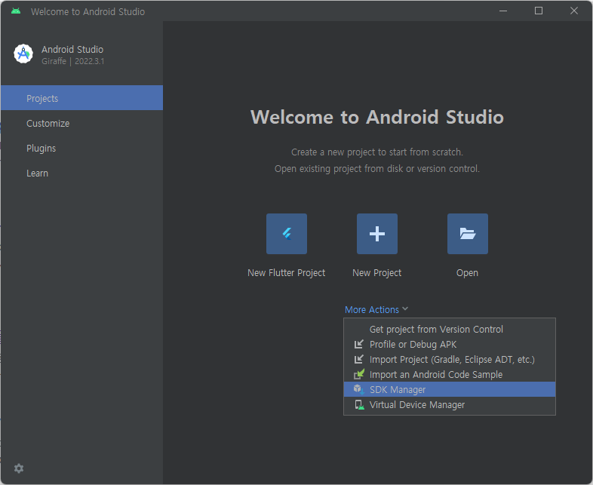Click the Virtual Device Manager icon
593x485 pixels.
click(359, 405)
